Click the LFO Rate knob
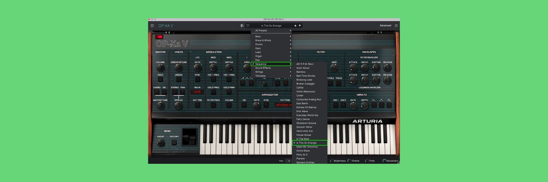 click(197, 67)
